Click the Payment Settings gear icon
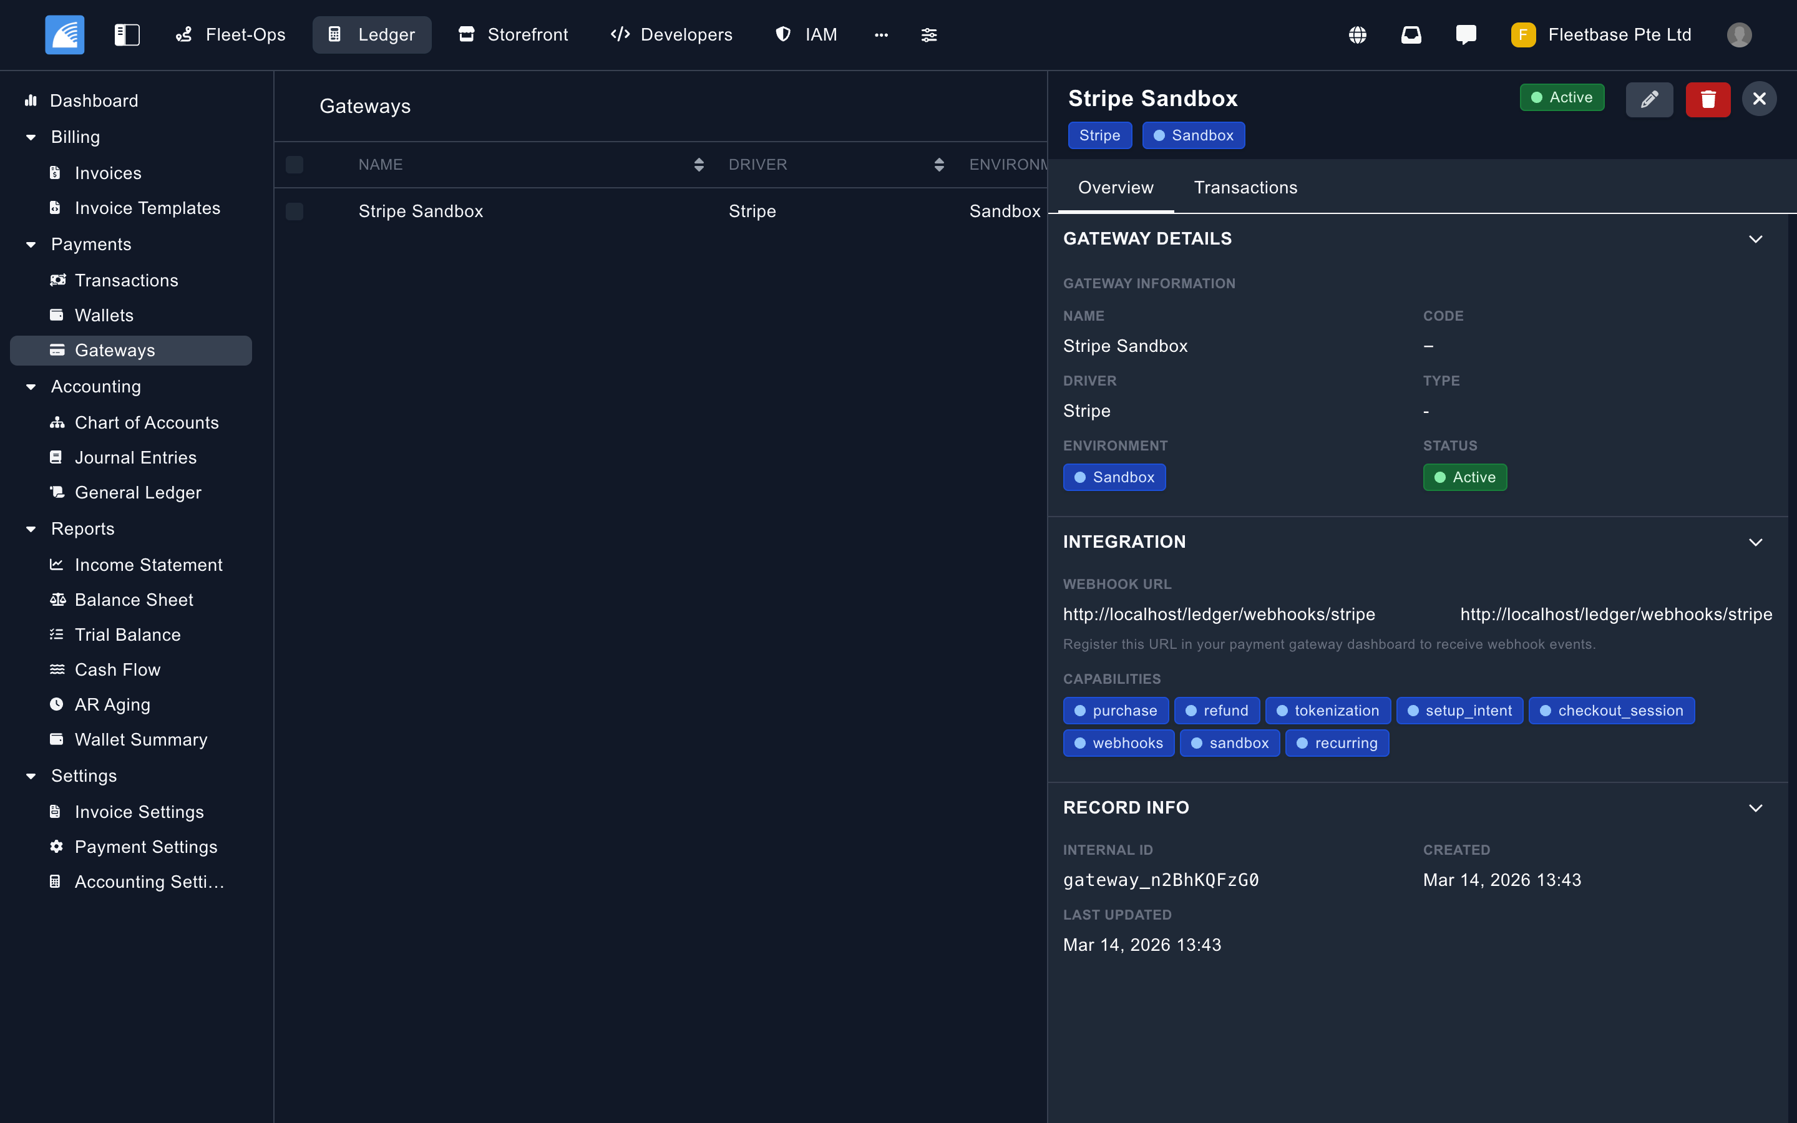The width and height of the screenshot is (1797, 1123). 56,847
